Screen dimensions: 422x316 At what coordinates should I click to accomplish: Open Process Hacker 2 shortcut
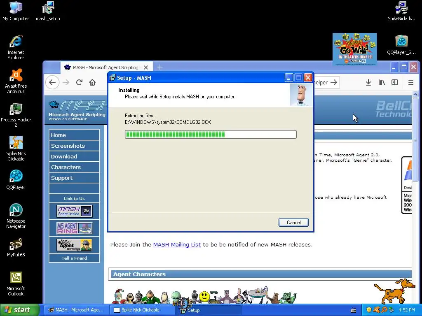[x=16, y=115]
